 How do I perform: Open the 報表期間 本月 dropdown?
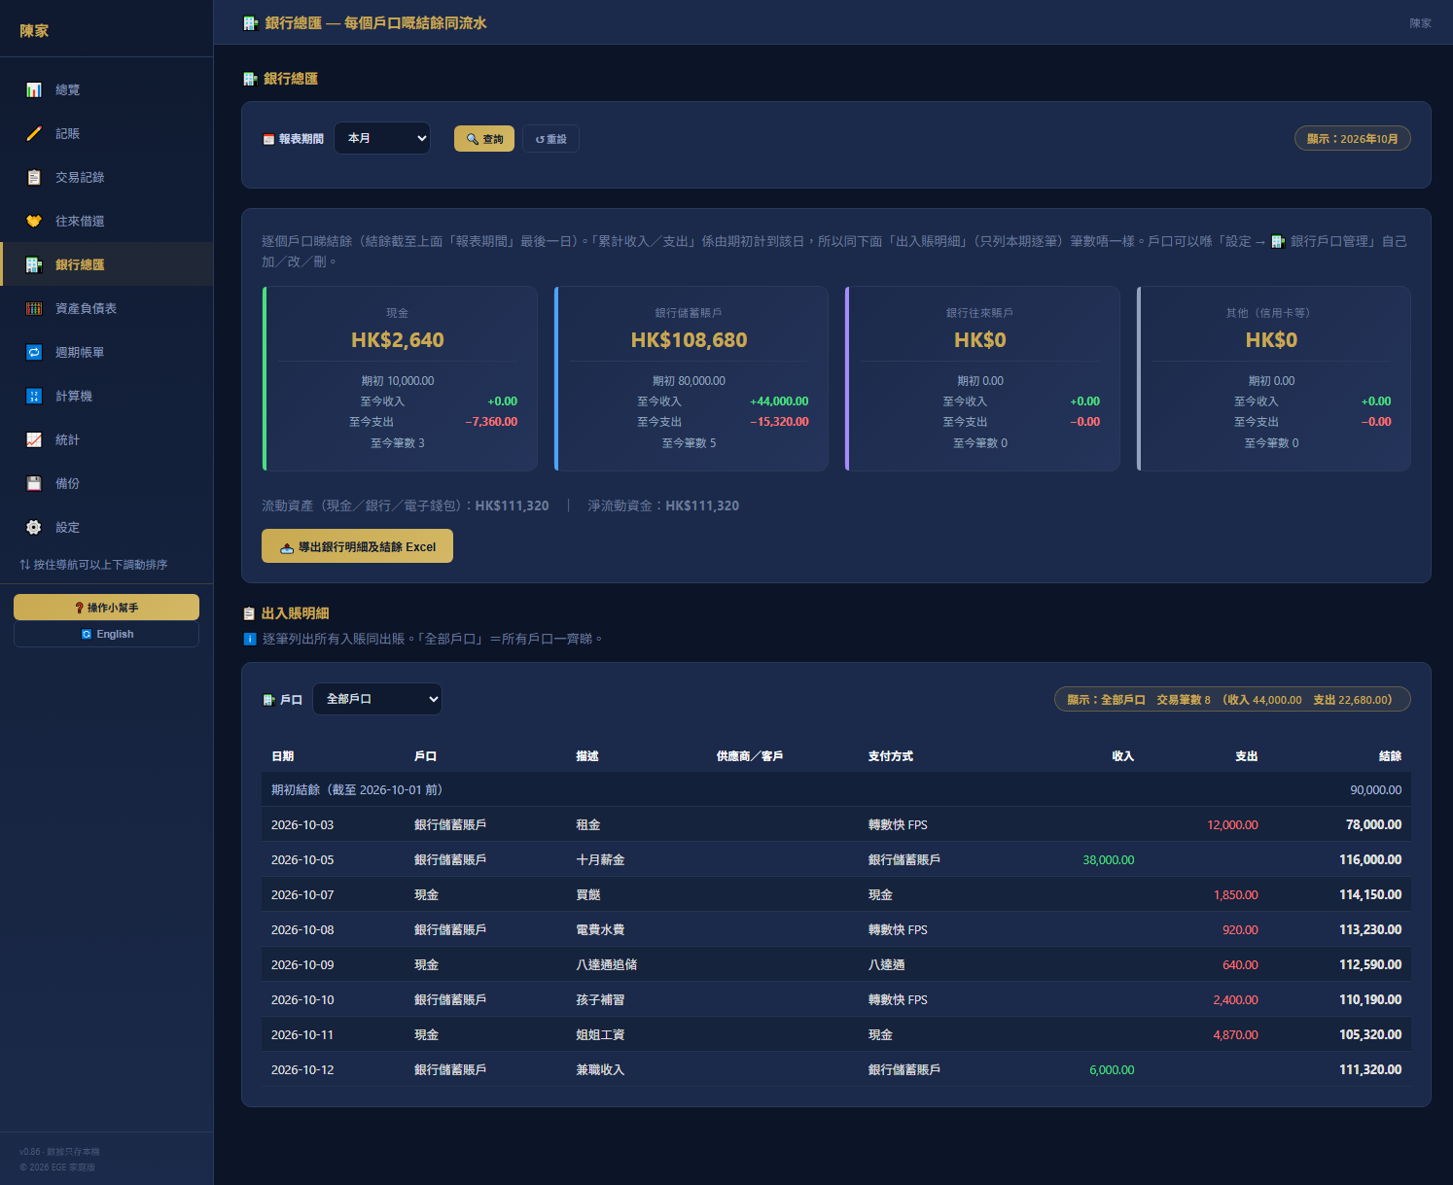click(x=382, y=138)
